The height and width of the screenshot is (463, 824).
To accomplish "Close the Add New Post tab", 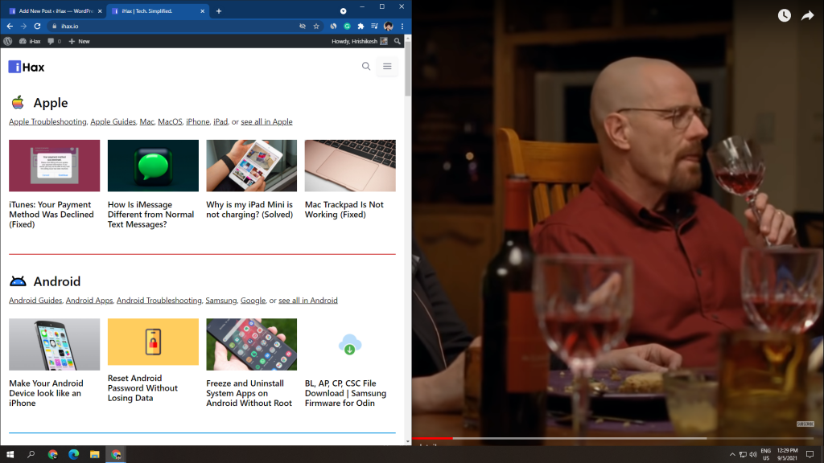I will pyautogui.click(x=100, y=11).
